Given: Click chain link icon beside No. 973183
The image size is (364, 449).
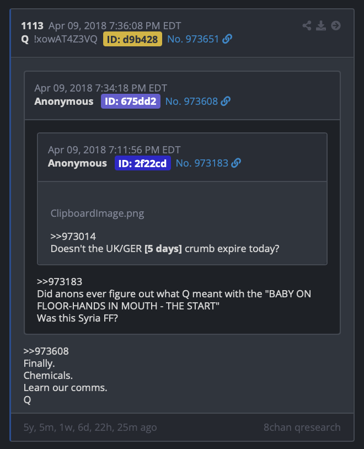Looking at the screenshot, I should coord(236,163).
